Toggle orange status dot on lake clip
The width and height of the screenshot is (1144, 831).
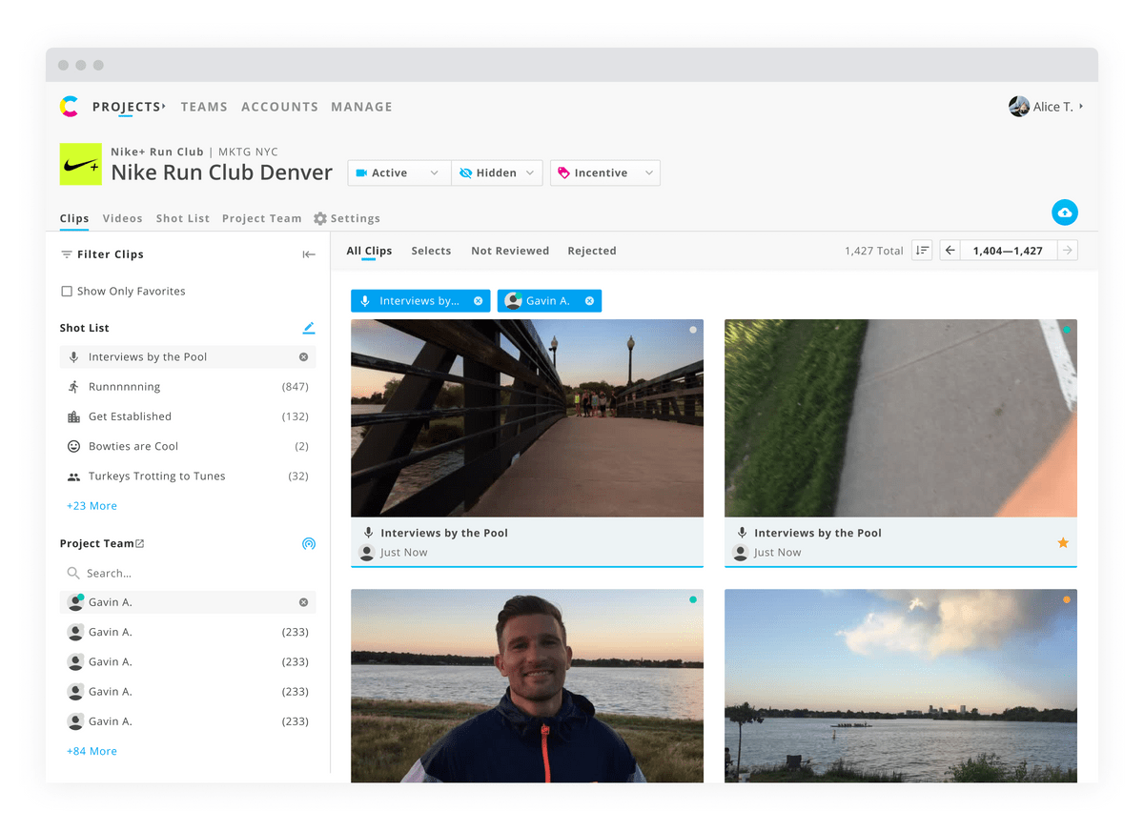[x=1066, y=599]
